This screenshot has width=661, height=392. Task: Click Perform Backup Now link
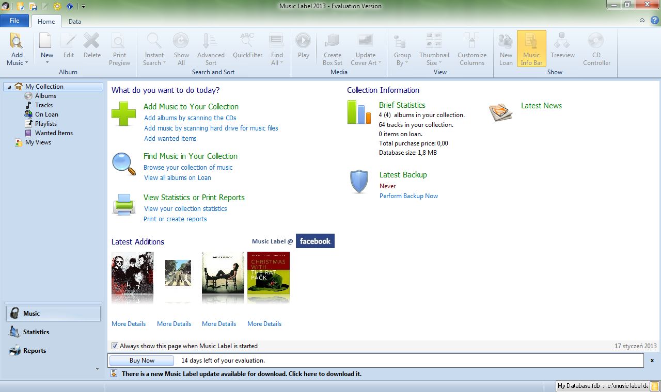pyautogui.click(x=408, y=196)
